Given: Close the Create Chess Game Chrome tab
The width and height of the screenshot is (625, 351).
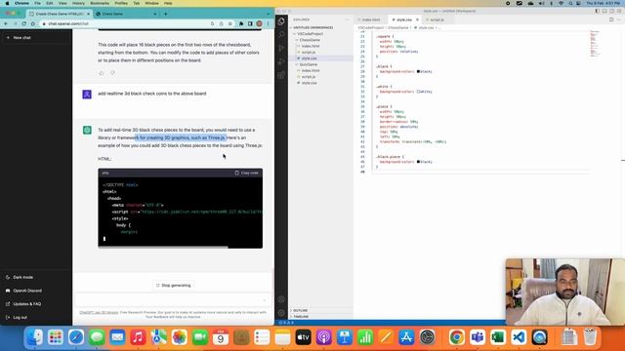Looking at the screenshot, I should 88,14.
